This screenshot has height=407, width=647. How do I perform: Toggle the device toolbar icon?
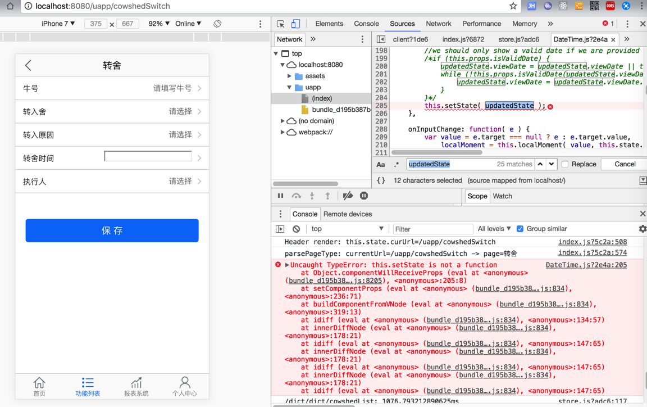click(295, 24)
